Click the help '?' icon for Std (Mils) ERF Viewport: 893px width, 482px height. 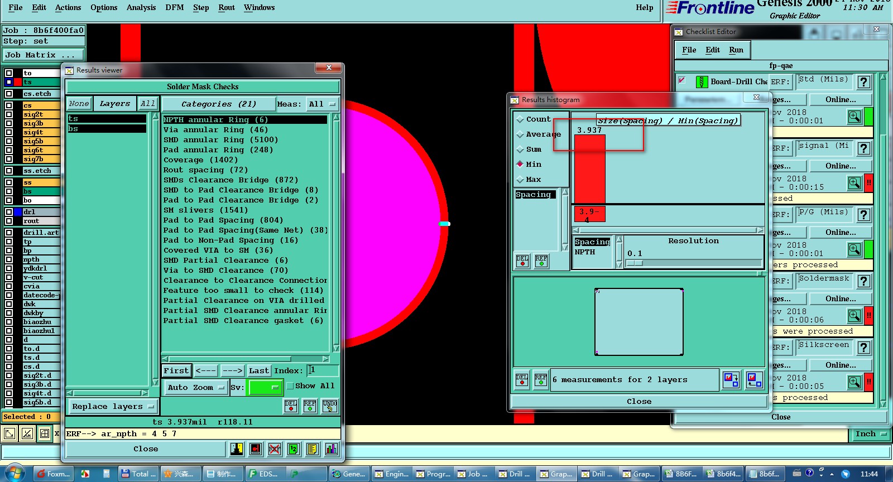point(864,82)
